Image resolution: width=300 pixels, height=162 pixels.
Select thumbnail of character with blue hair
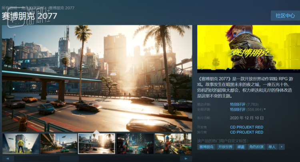[x=173, y=144]
